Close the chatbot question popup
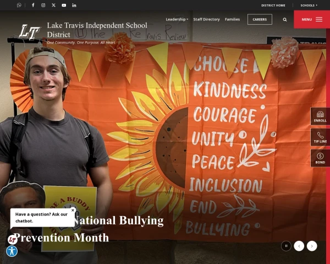Screen dimensions: 330x264 [73, 210]
